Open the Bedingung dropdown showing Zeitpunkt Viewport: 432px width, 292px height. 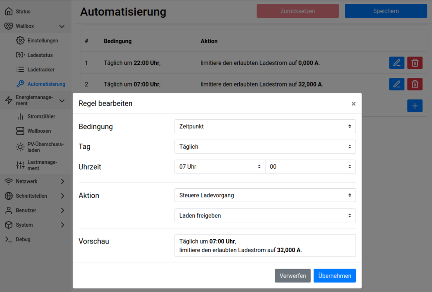(265, 127)
